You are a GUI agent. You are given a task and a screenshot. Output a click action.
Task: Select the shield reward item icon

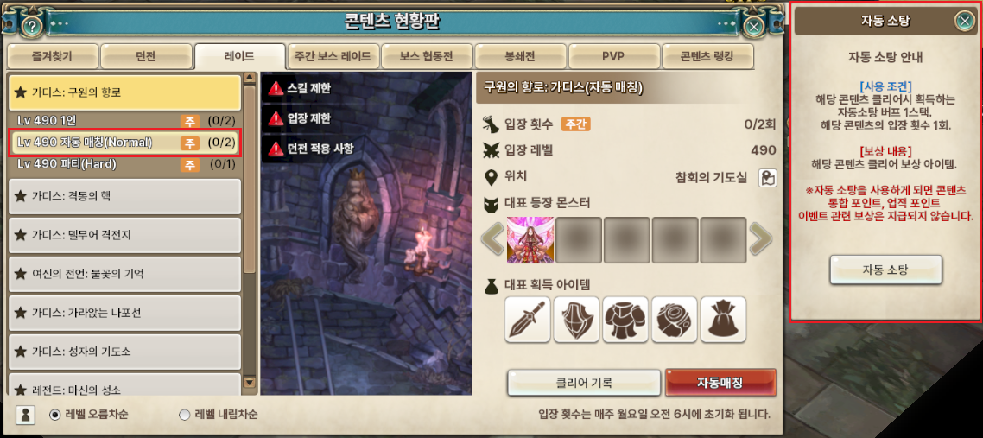(576, 320)
